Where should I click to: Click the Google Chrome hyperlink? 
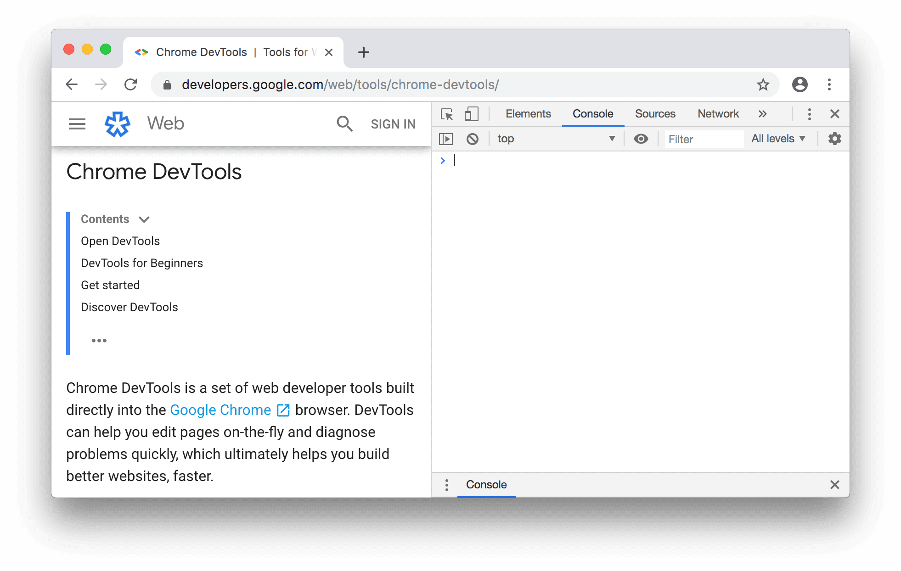(220, 409)
